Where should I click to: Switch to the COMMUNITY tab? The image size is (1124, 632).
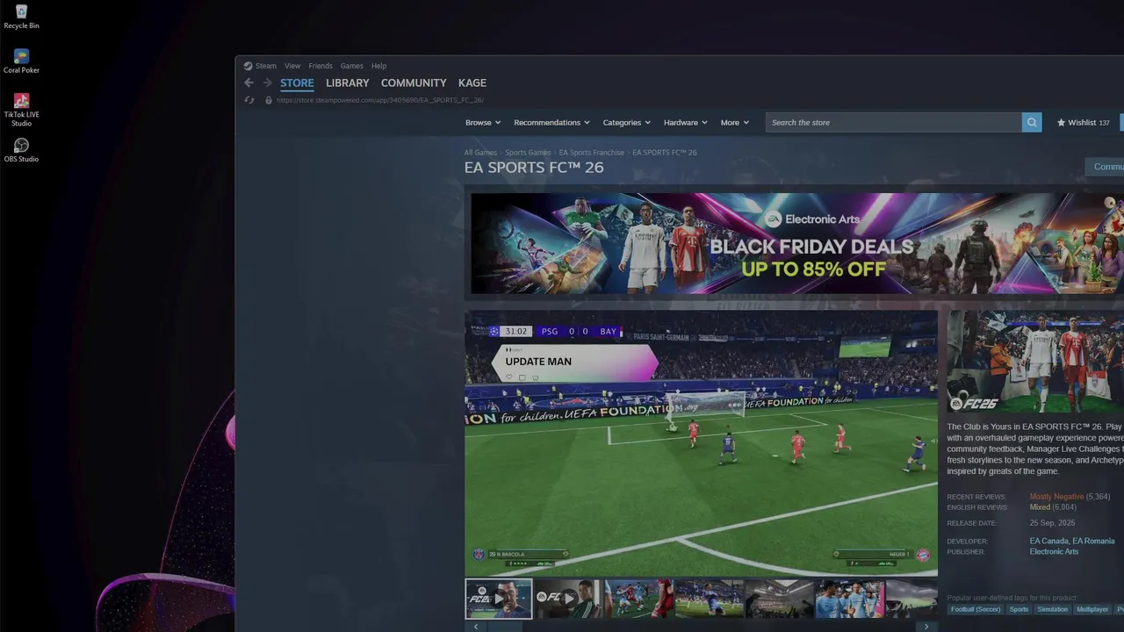[414, 83]
